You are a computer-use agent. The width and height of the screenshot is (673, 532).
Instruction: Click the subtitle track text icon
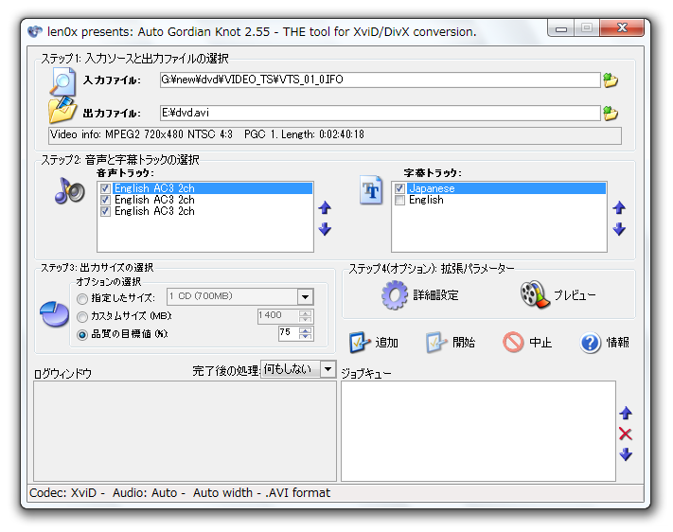(x=371, y=189)
